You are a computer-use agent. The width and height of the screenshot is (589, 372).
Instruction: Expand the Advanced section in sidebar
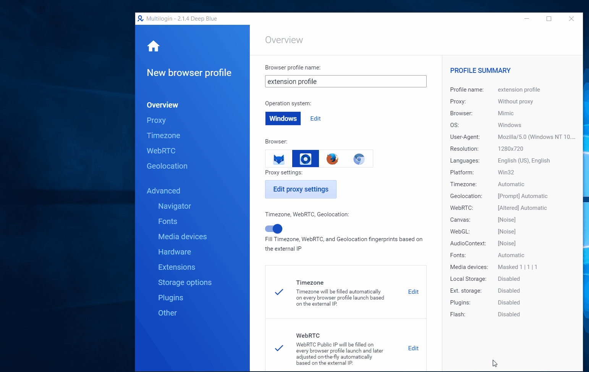pos(163,191)
